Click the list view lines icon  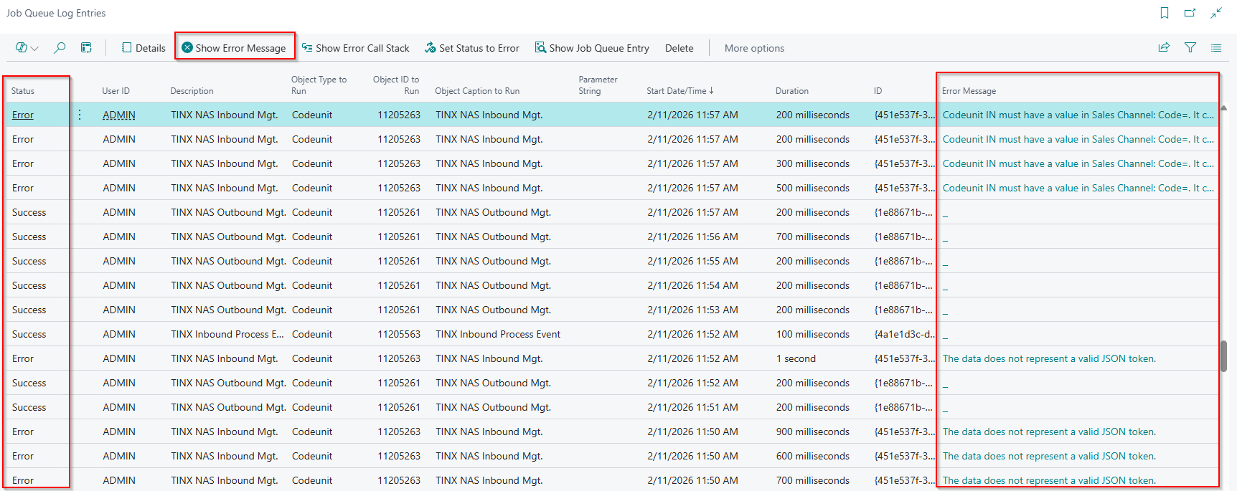tap(1216, 48)
